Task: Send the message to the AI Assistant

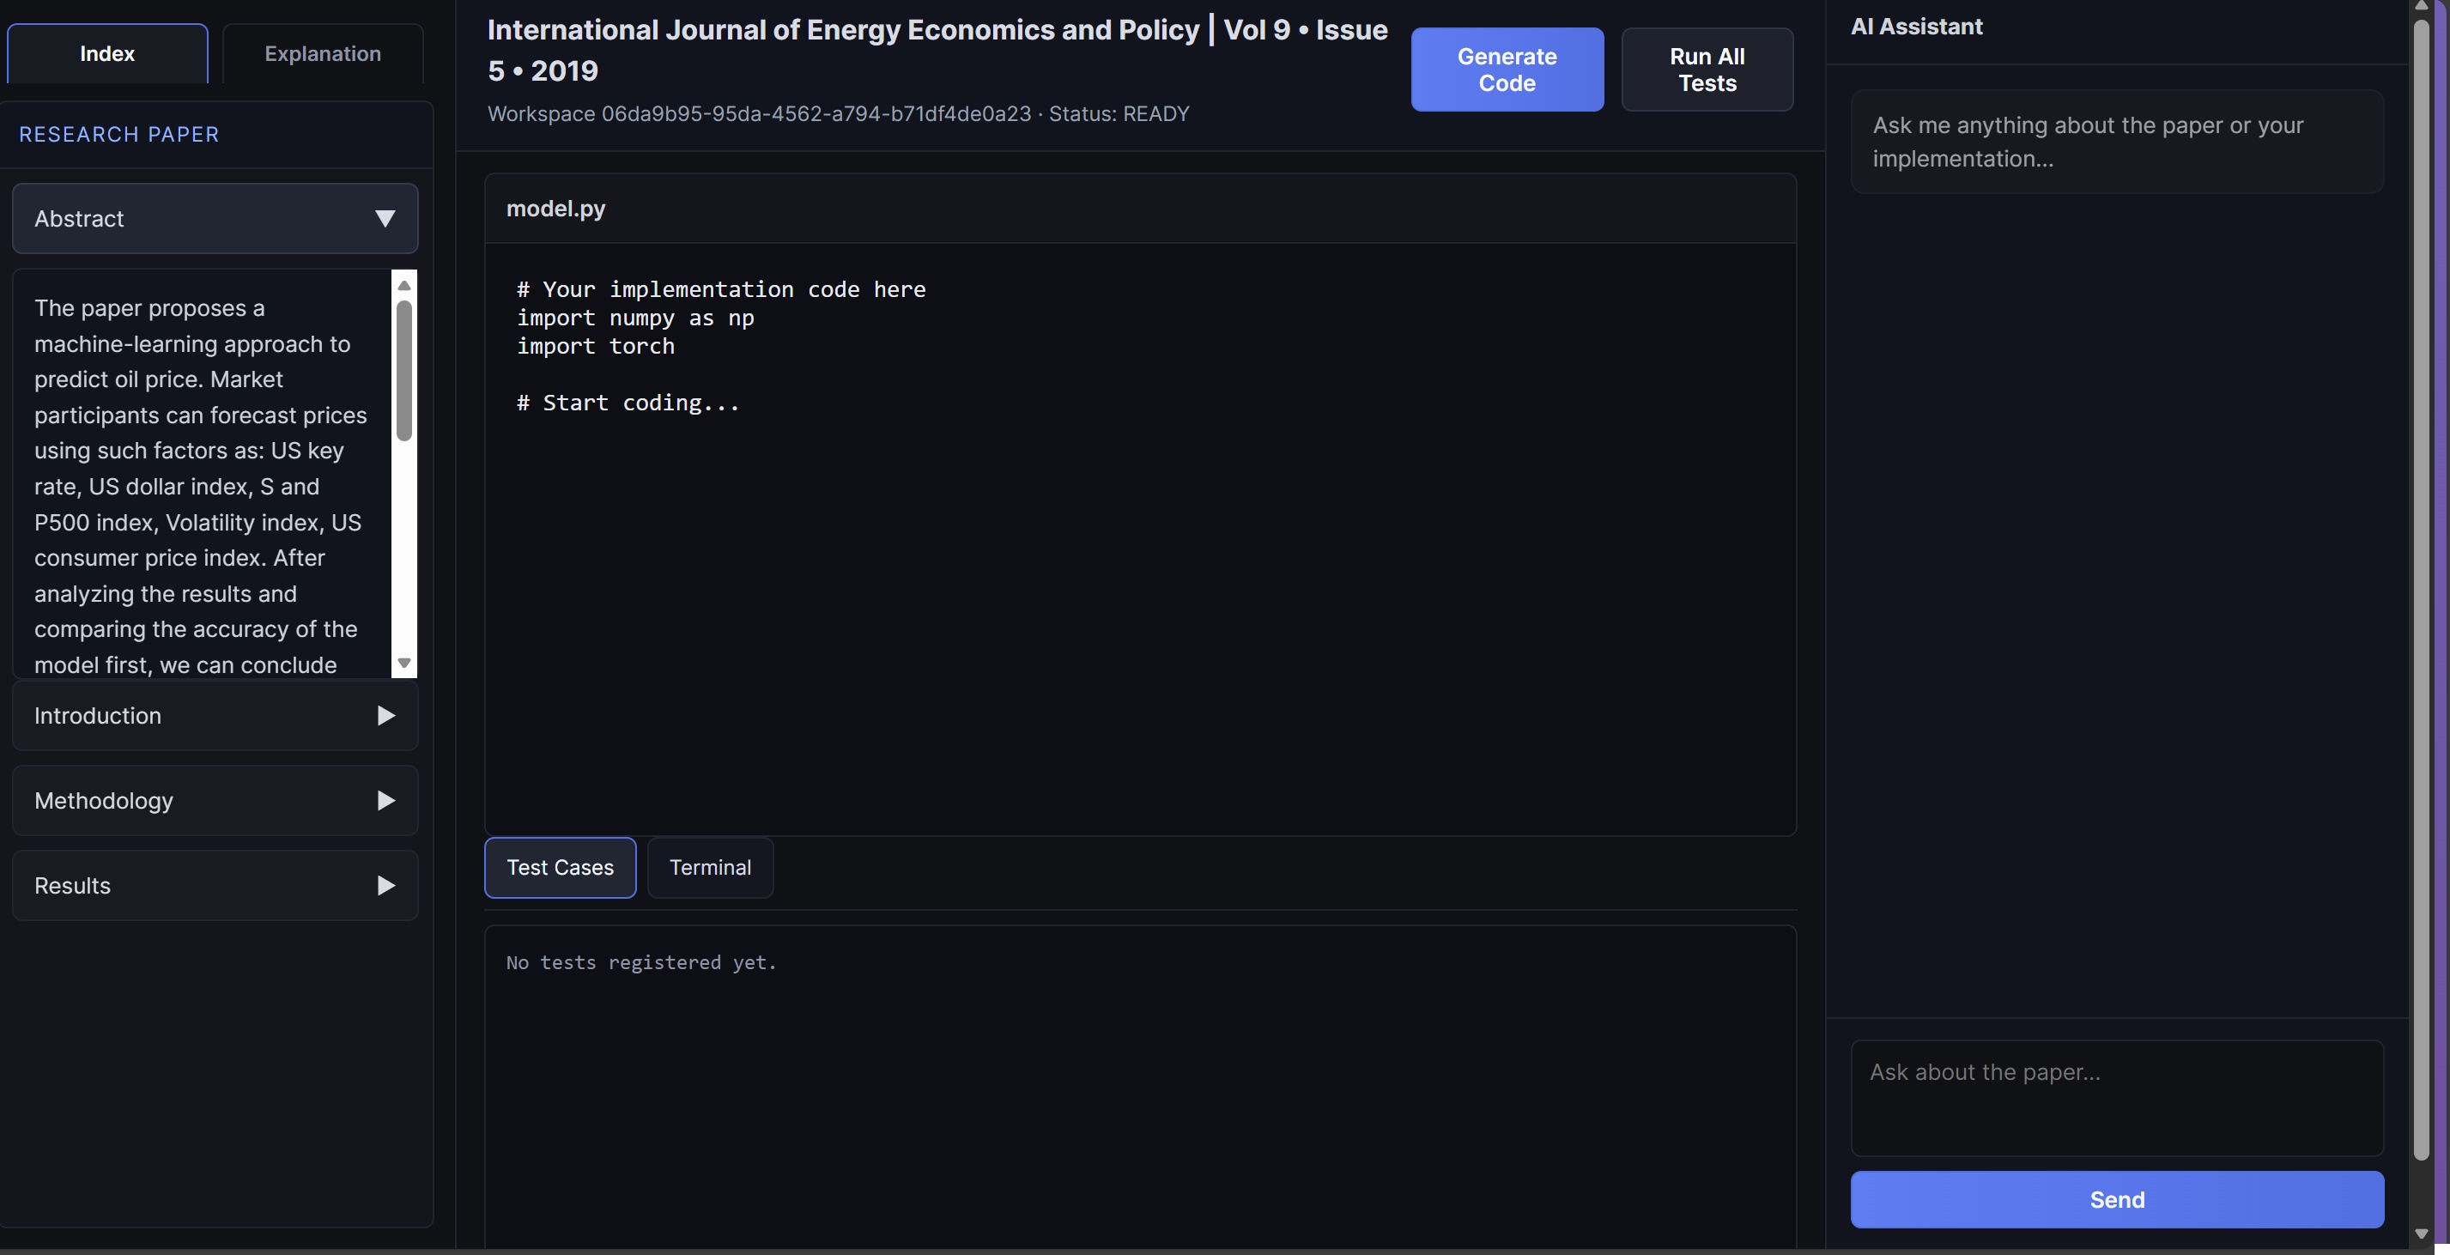Action: 2116,1199
